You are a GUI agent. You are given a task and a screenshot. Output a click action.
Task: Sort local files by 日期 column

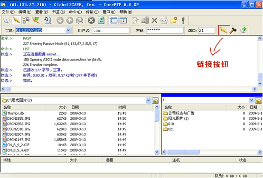[92, 107]
